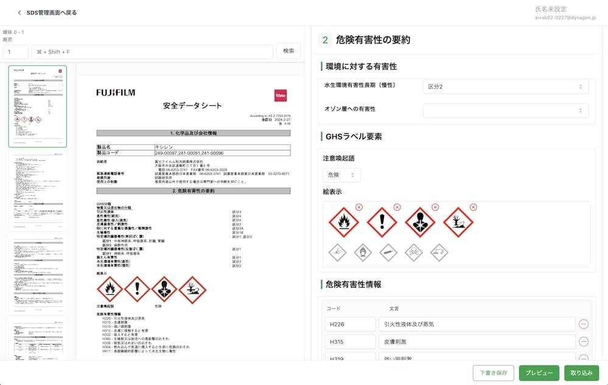Click the Wako logo in the PDF
The image size is (608, 385).
click(x=281, y=95)
